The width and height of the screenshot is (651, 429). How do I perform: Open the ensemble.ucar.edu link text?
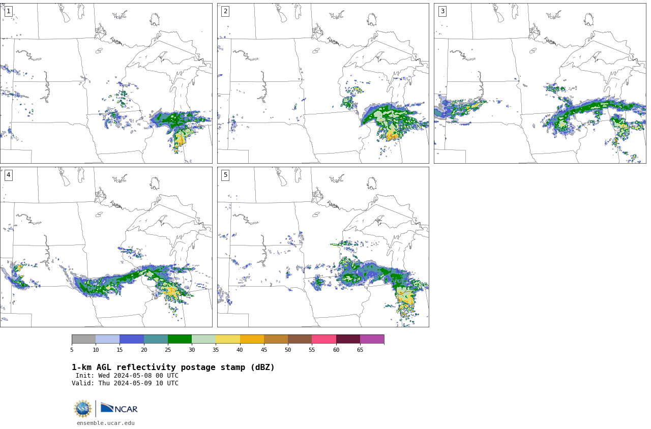tap(106, 423)
